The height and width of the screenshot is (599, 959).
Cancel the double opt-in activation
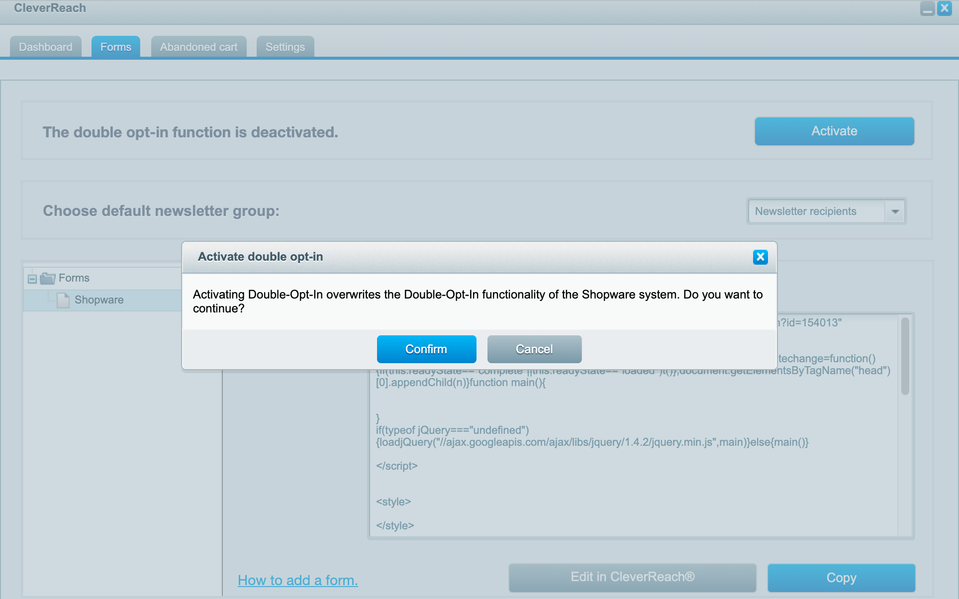tap(534, 349)
